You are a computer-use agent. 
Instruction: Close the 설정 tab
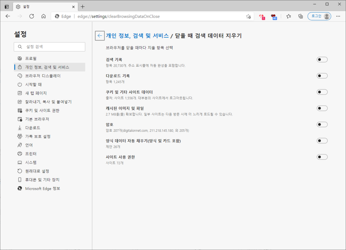click(x=73, y=7)
